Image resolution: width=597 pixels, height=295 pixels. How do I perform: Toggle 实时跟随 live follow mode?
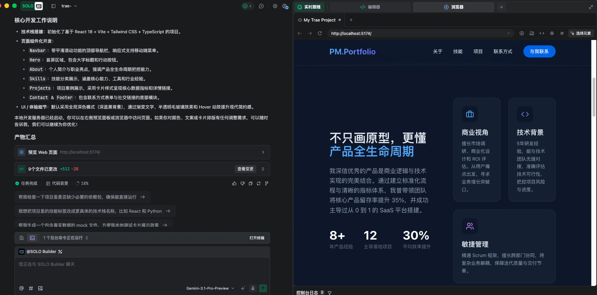click(309, 7)
